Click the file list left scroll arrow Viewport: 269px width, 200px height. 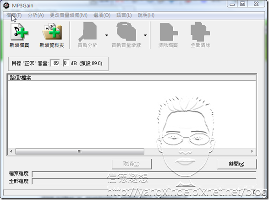click(x=11, y=151)
